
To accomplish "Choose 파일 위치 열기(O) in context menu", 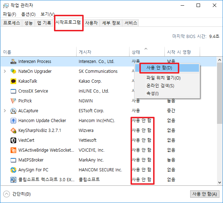I will (x=167, y=78).
